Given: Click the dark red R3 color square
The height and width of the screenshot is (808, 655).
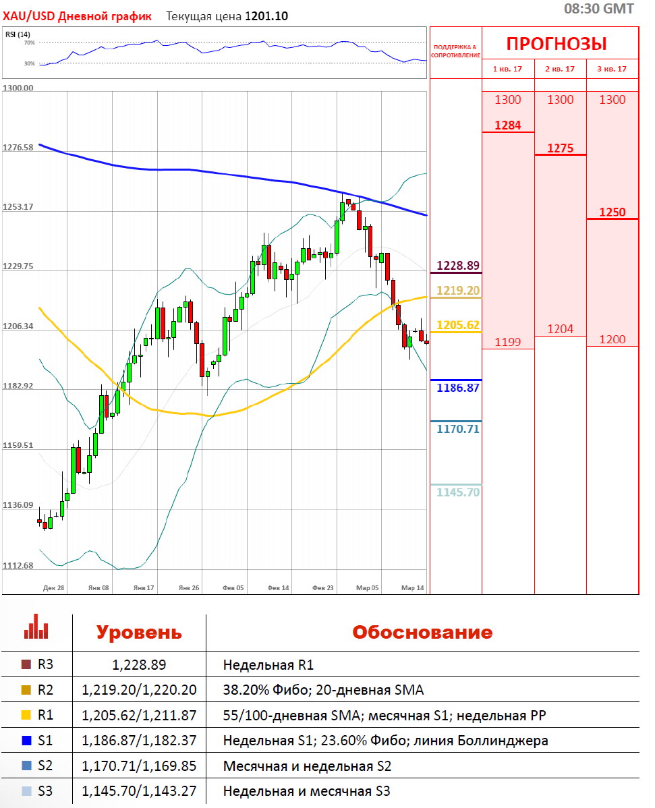Looking at the screenshot, I should [x=26, y=664].
